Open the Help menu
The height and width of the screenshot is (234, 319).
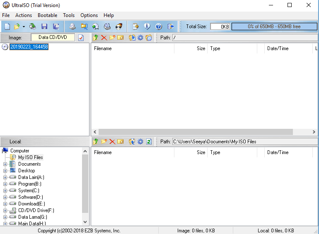(109, 15)
